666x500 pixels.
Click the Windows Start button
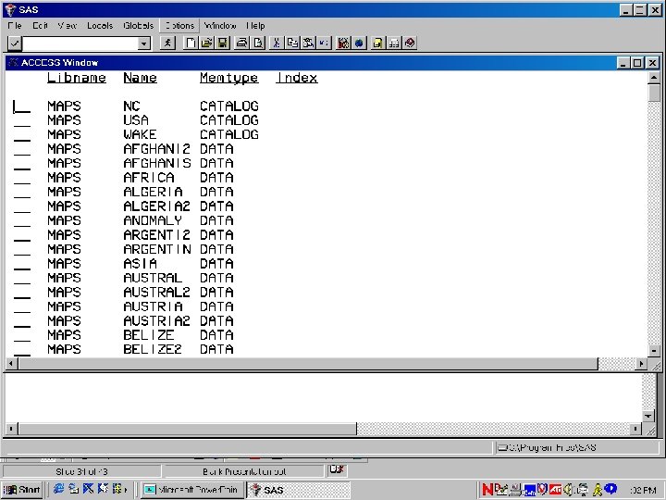(x=22, y=490)
